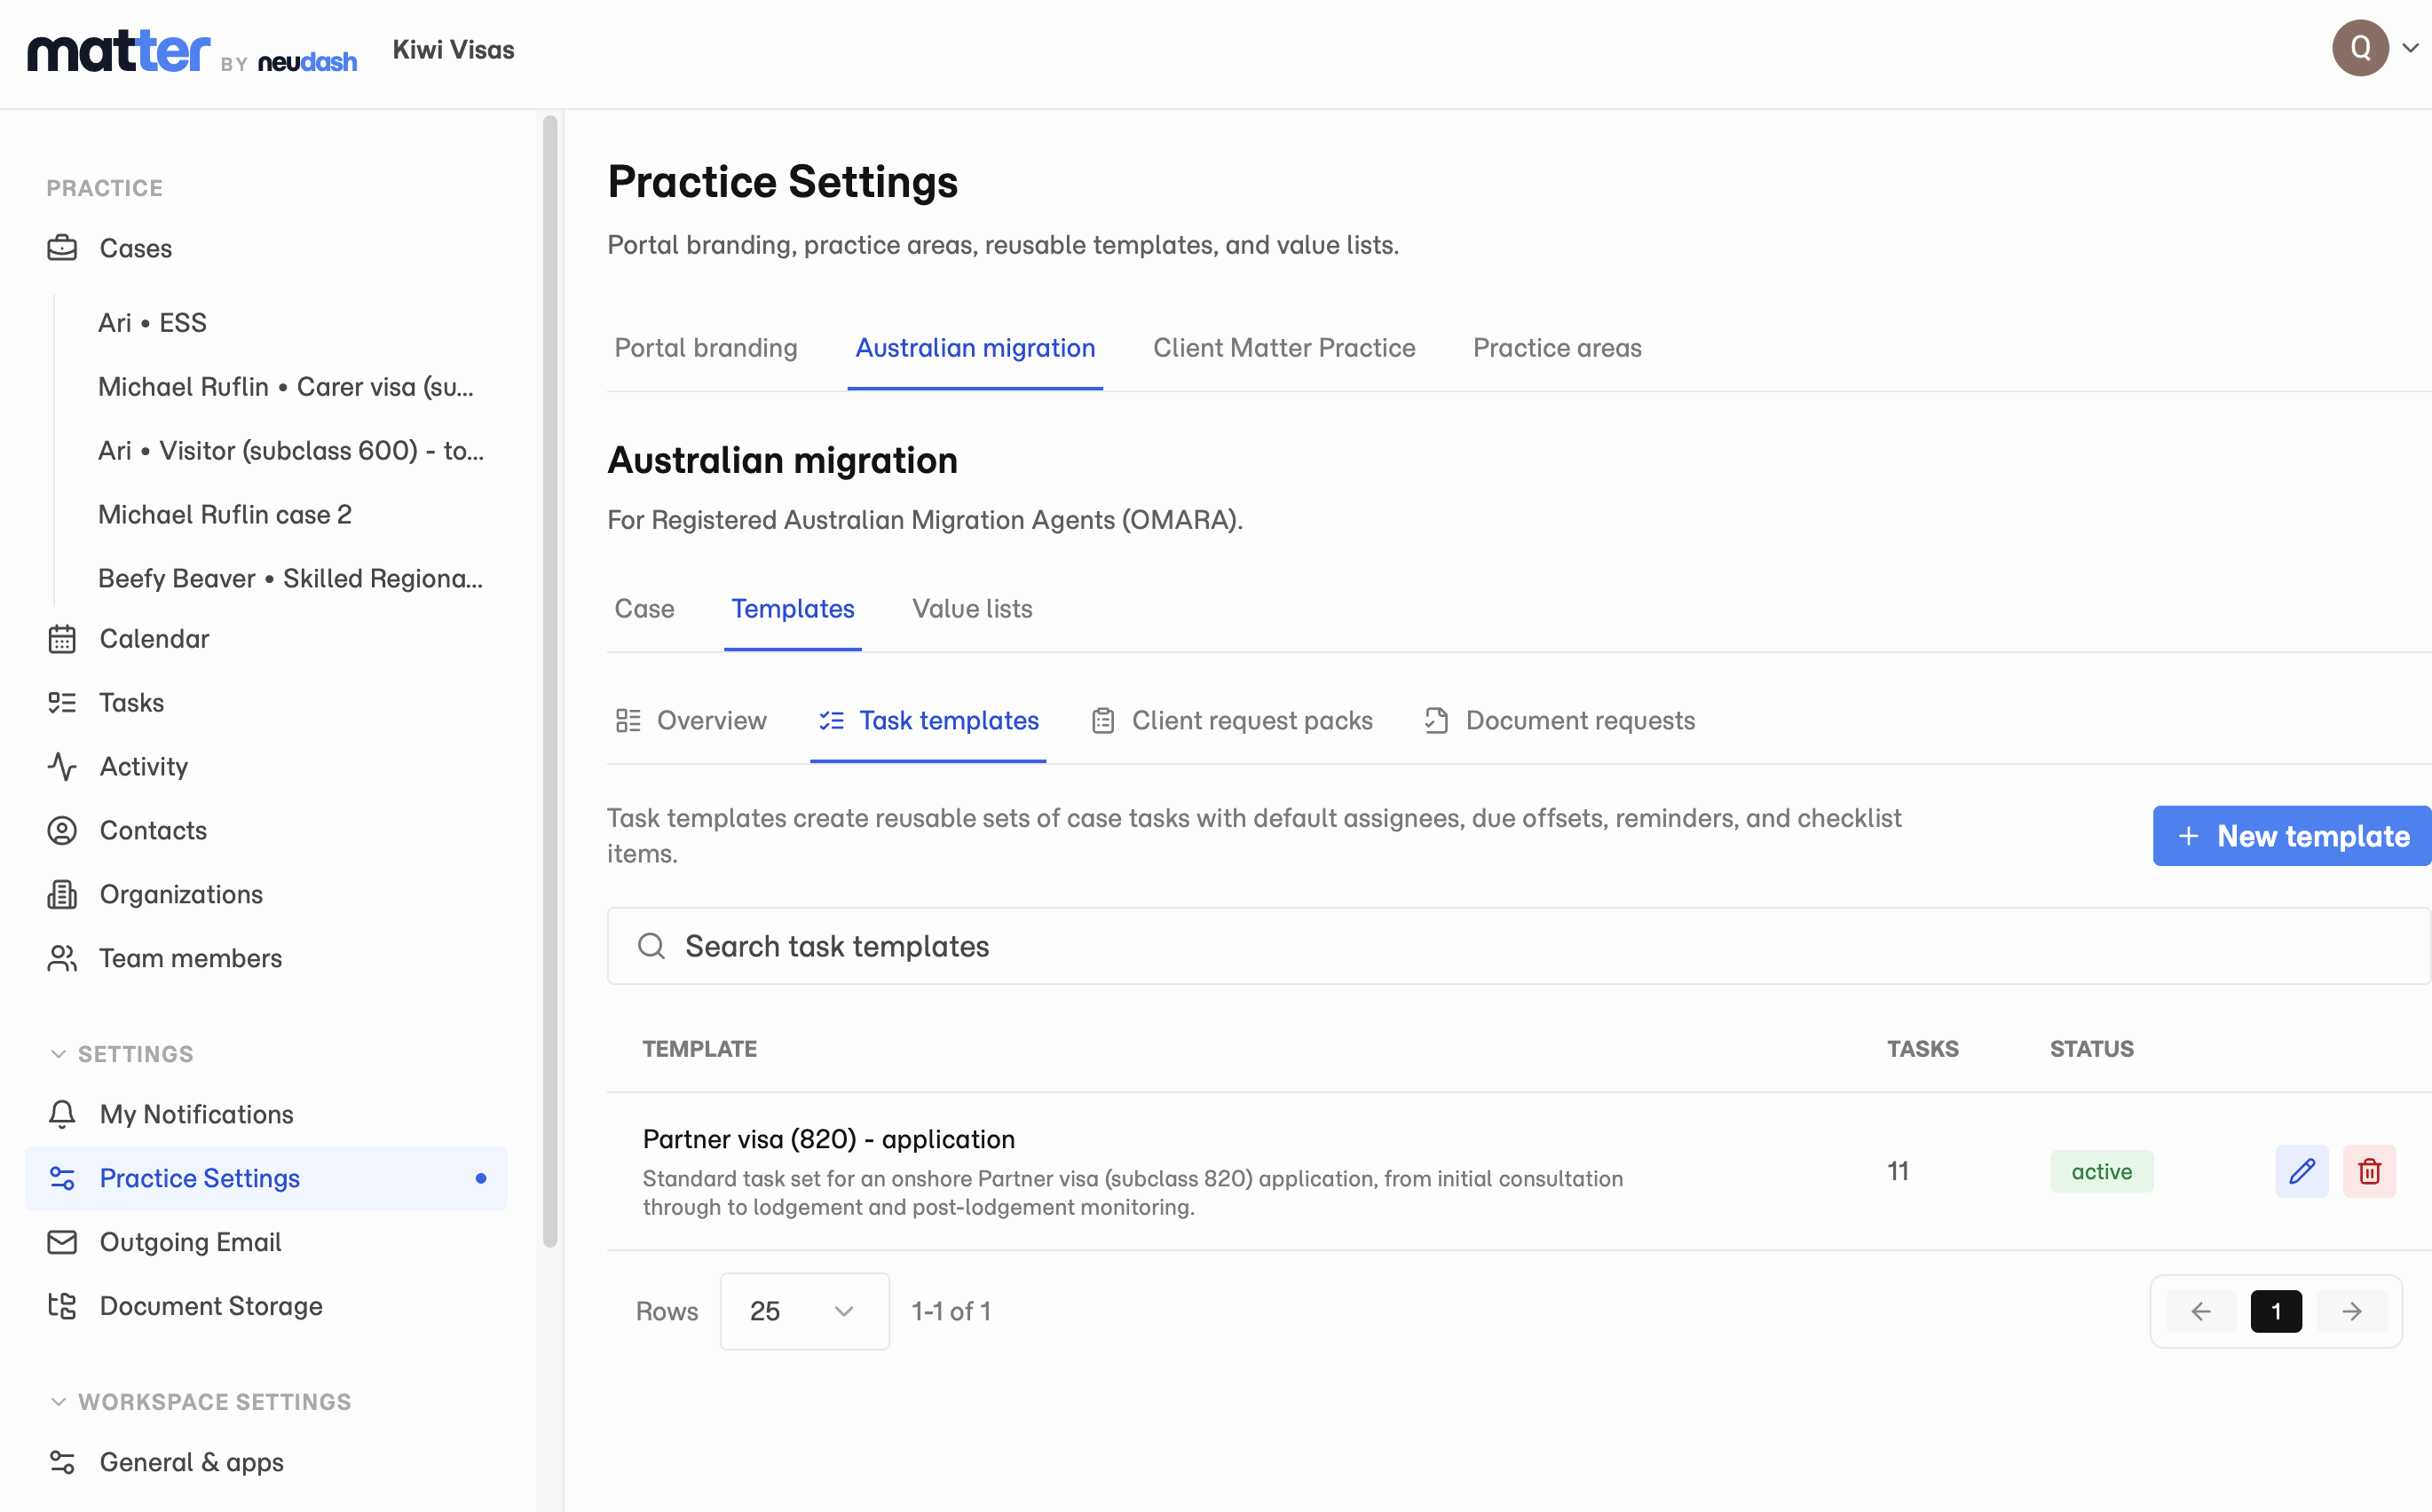Viewport: 2432px width, 1512px height.
Task: Click the TEMPLATE column header
Action: [699, 1049]
